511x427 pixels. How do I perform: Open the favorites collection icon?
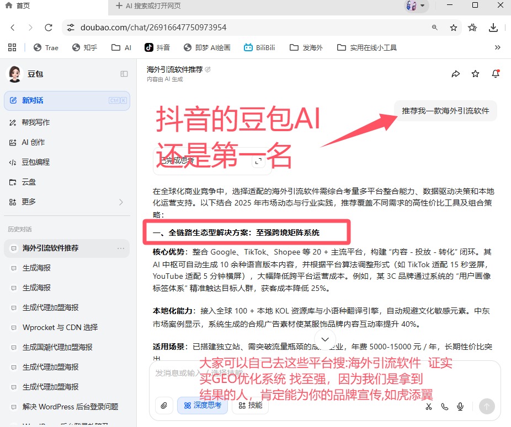tap(472, 28)
